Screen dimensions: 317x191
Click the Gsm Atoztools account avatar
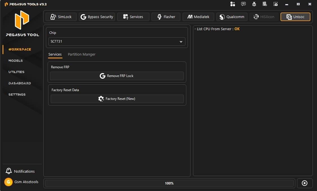click(8, 182)
